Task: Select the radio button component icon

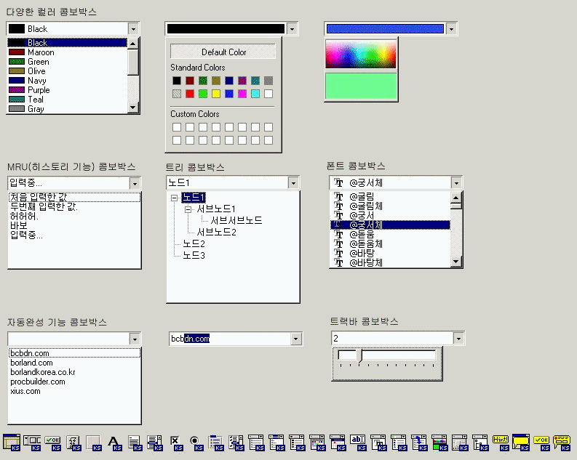Action: 195,441
